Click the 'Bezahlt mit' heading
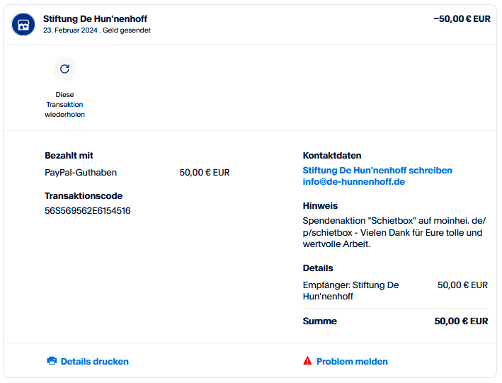 pos(69,156)
